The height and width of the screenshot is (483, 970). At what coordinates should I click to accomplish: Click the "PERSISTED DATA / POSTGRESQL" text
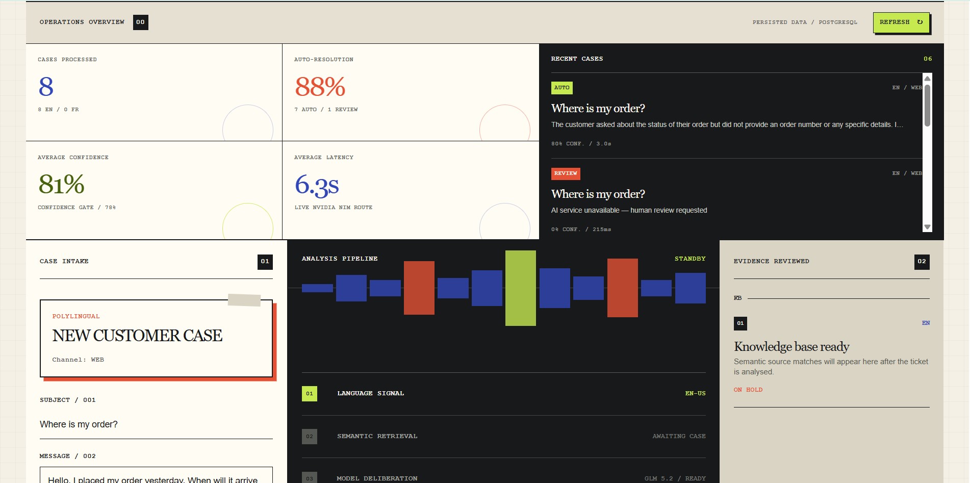(x=805, y=22)
